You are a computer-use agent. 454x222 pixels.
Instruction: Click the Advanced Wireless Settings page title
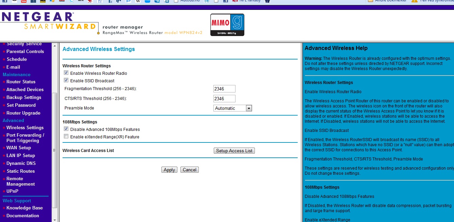[99, 49]
